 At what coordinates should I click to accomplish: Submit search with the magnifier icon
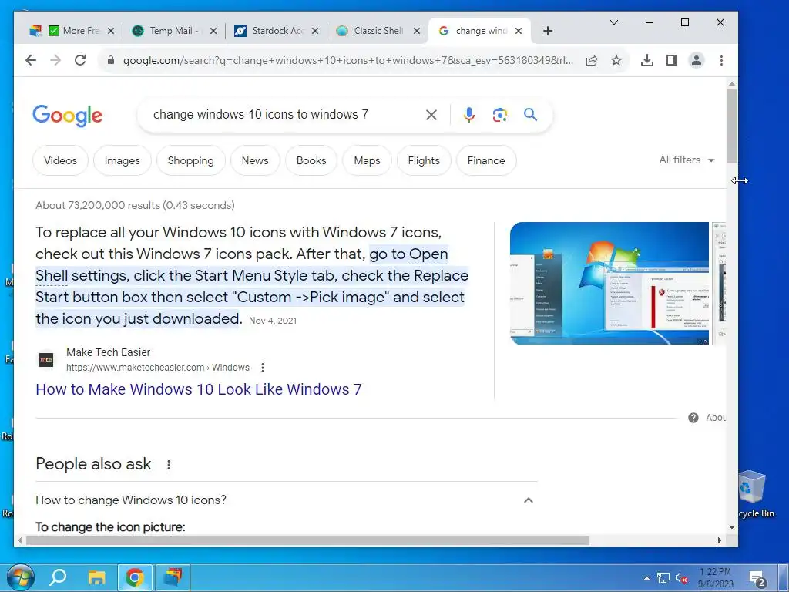coord(530,115)
